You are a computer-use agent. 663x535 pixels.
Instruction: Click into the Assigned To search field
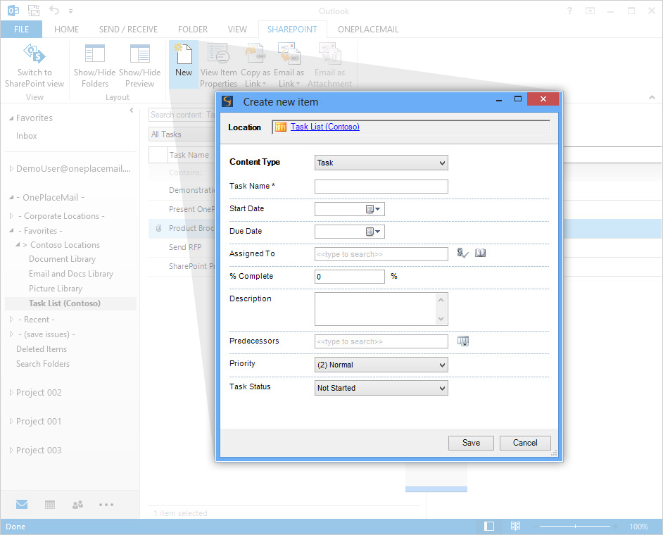(381, 254)
